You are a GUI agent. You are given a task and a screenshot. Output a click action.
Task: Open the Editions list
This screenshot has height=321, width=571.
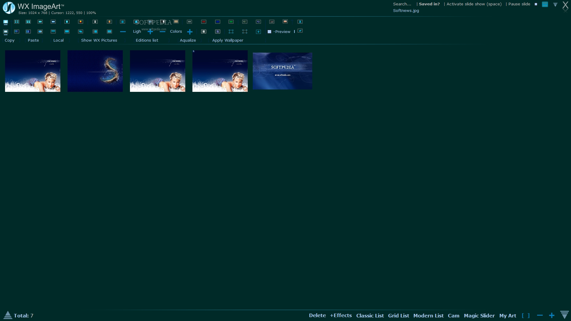point(147,40)
